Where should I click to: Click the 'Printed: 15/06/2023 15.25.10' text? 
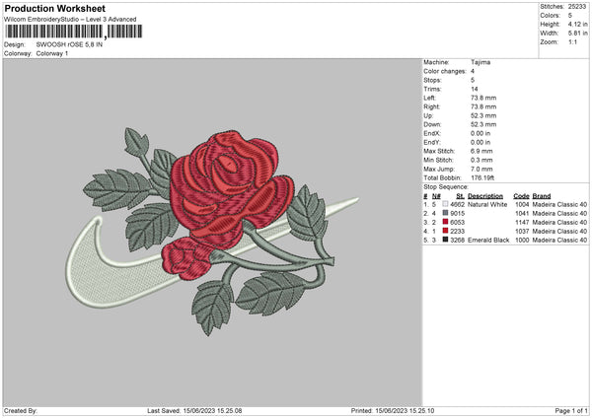[x=393, y=410]
